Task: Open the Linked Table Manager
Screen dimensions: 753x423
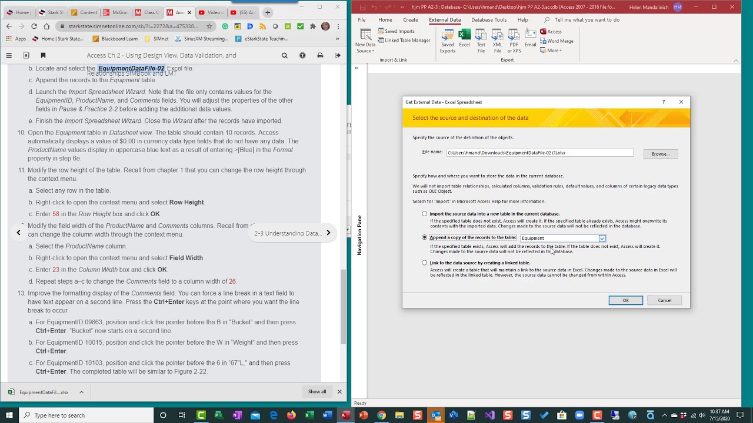Action: coord(404,41)
